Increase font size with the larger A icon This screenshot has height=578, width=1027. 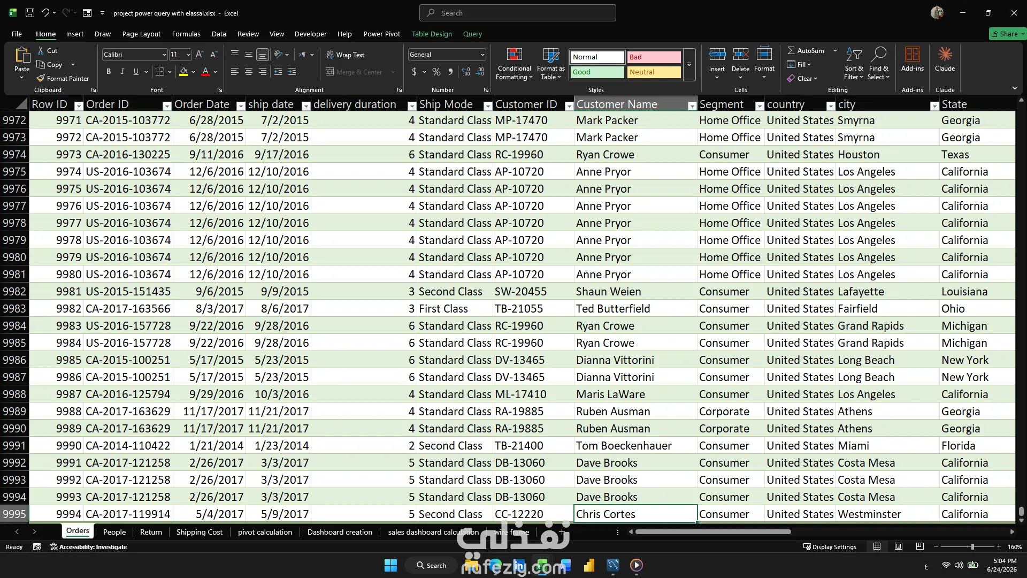(x=200, y=54)
